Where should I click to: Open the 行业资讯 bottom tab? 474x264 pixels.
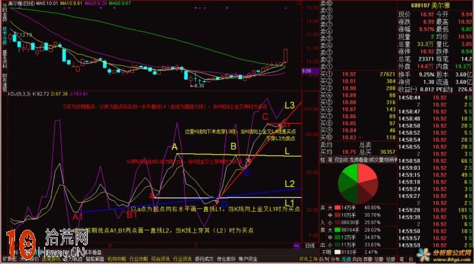coord(182,259)
